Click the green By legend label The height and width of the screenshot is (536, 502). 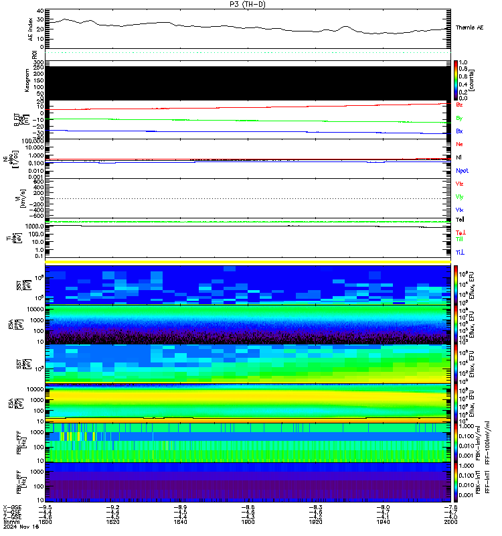pyautogui.click(x=459, y=118)
